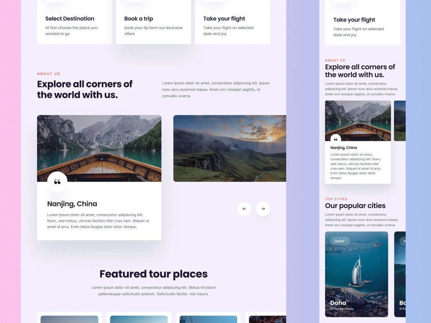Image resolution: width=431 pixels, height=323 pixels.
Task: Click the popular cities description paragraph
Action: 362,220
